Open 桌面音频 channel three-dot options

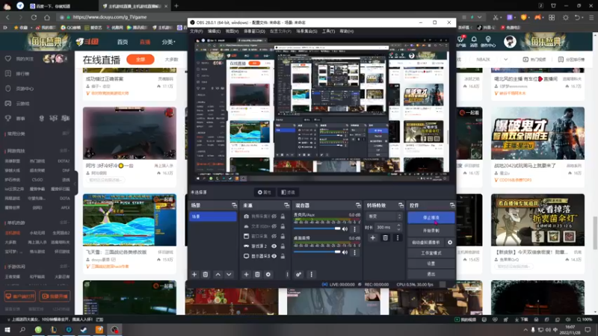(354, 252)
